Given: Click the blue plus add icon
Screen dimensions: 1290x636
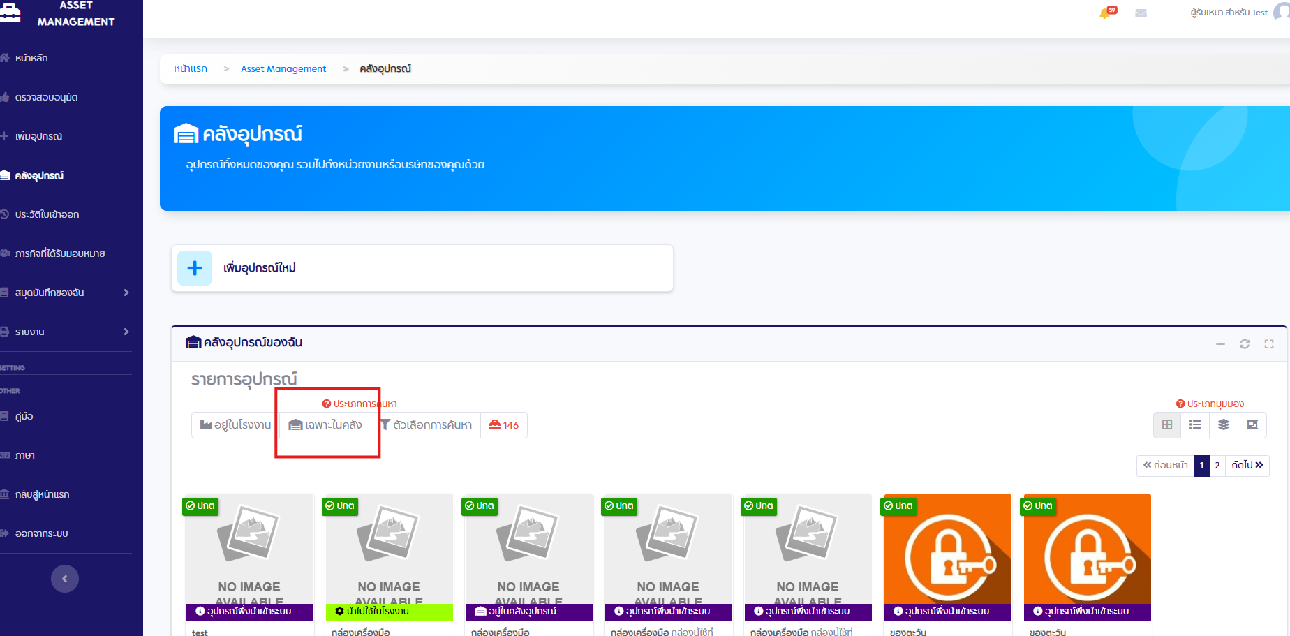Looking at the screenshot, I should (x=195, y=268).
